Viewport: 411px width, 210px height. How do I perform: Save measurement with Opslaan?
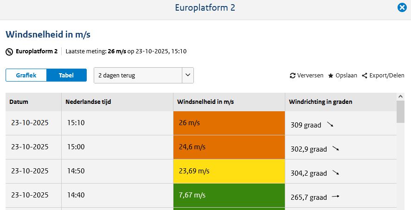tap(343, 76)
